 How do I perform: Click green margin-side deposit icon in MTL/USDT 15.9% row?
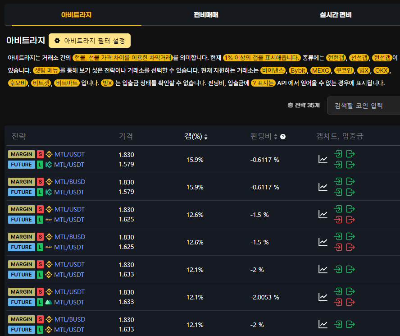338,154
